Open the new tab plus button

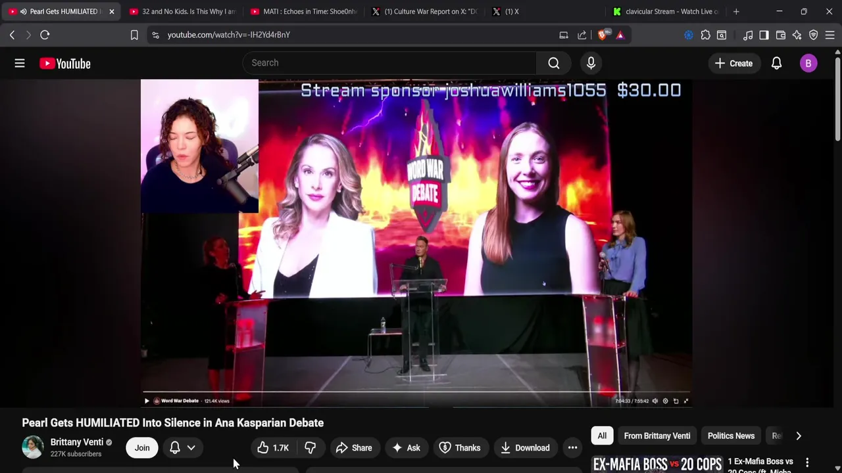pos(736,11)
